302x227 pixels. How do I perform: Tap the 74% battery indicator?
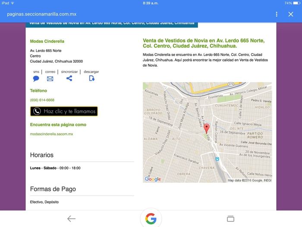point(292,3)
